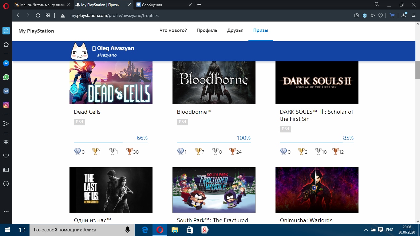Open the South Park Fractured cover

pyautogui.click(x=214, y=190)
